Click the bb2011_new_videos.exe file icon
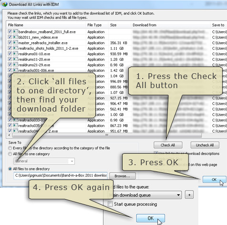 [15, 37]
